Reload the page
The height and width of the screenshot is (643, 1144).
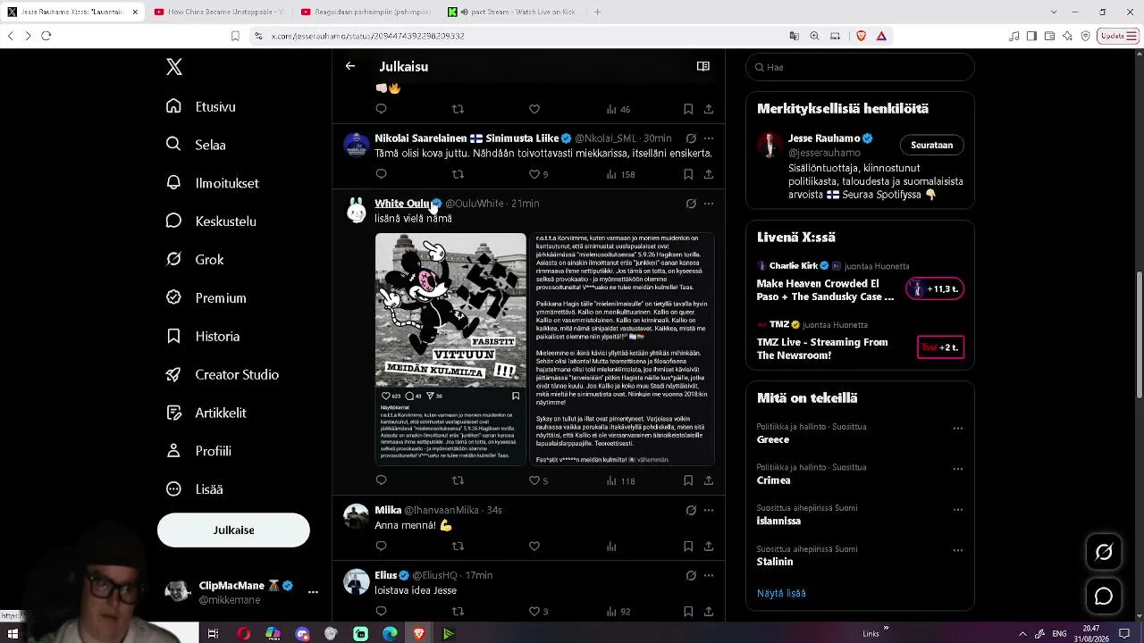46,36
